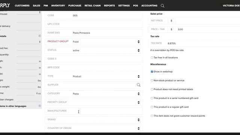Click the Sales price heading
240x135 pixels.
(x=156, y=14)
